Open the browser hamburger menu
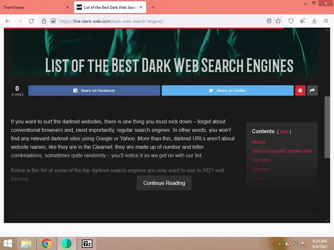 (x=326, y=21)
